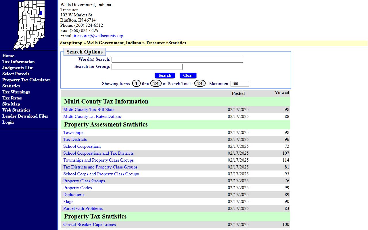The height and width of the screenshot is (230, 368).
Task: Open Multi County Lit Rates/Dollars
Action: [x=92, y=116]
